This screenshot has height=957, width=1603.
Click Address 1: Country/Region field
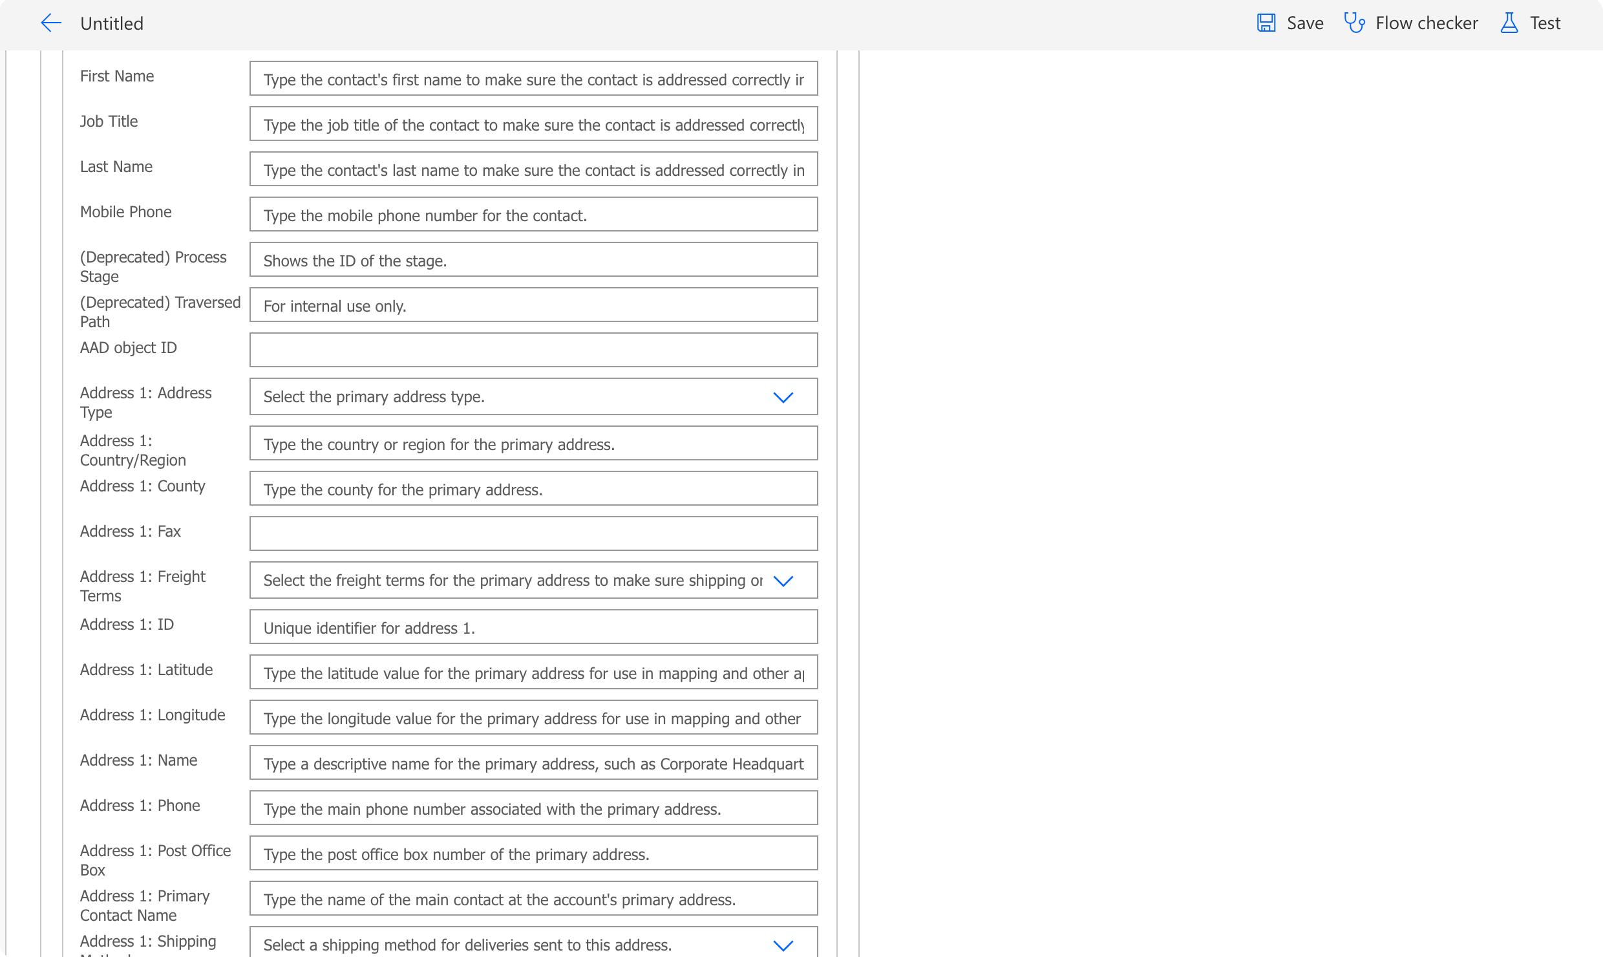click(x=533, y=442)
